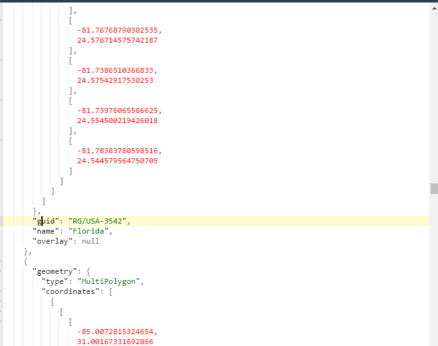
Task: Click the string "Florida"
Action: pyautogui.click(x=88, y=231)
